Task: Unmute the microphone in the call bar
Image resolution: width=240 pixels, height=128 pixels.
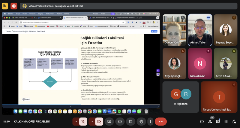Action: coord(83,121)
